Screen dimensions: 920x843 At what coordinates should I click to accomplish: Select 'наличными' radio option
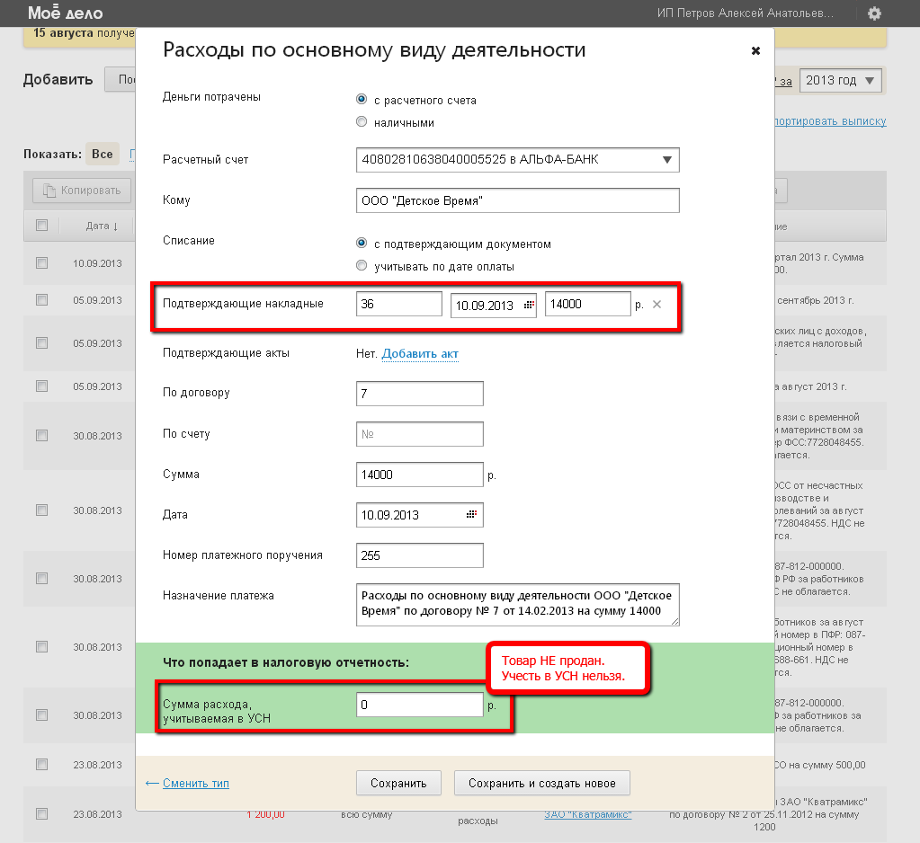coord(362,122)
